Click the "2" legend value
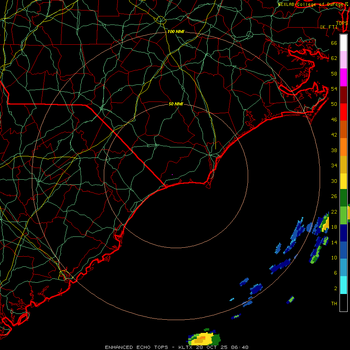 pyautogui.click(x=336, y=289)
